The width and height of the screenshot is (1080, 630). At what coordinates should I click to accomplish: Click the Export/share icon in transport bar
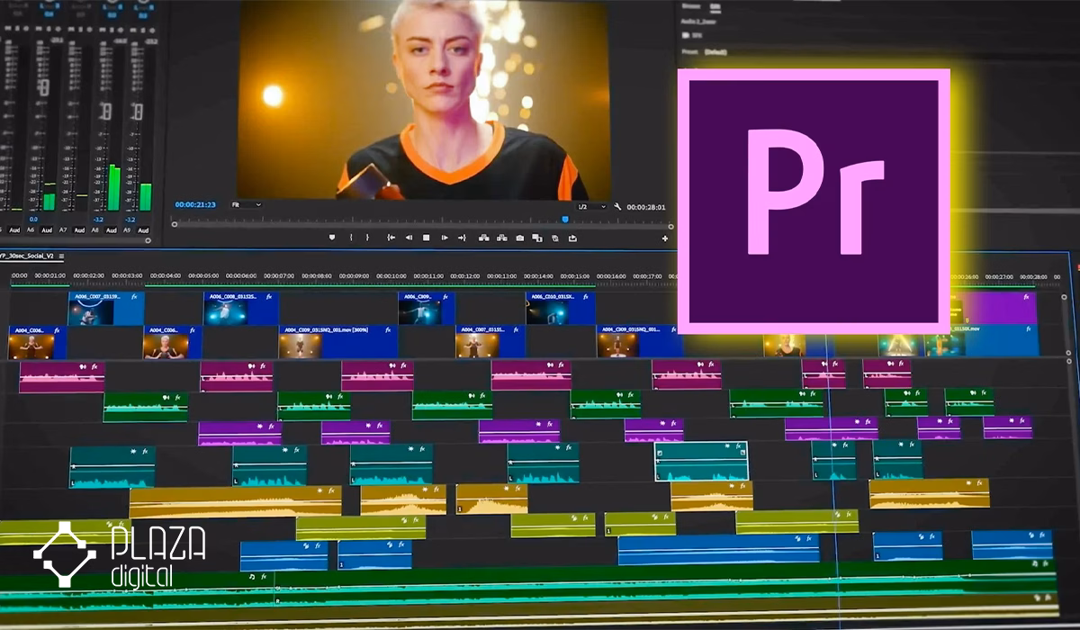(572, 238)
